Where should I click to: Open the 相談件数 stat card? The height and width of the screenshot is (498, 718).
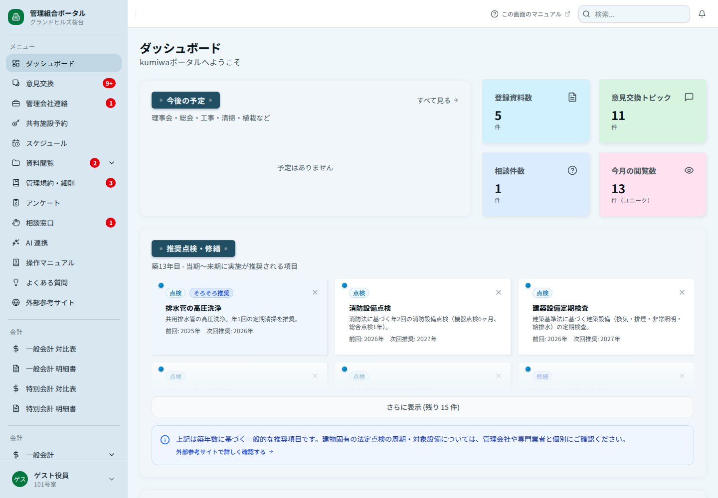coord(536,184)
